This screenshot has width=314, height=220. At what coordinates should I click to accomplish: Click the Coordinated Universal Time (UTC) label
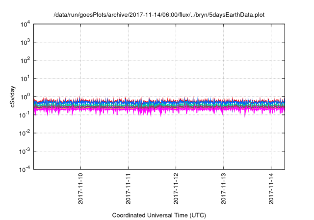coord(159,215)
